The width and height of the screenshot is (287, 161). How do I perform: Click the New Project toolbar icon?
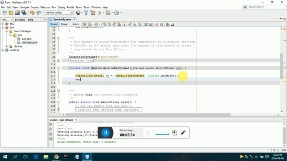(11, 13)
